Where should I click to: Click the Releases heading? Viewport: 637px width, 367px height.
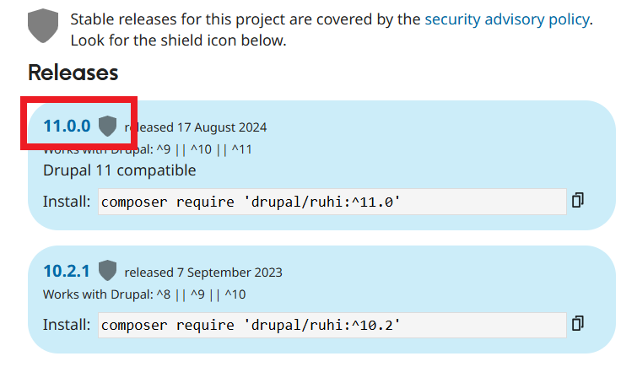point(73,73)
